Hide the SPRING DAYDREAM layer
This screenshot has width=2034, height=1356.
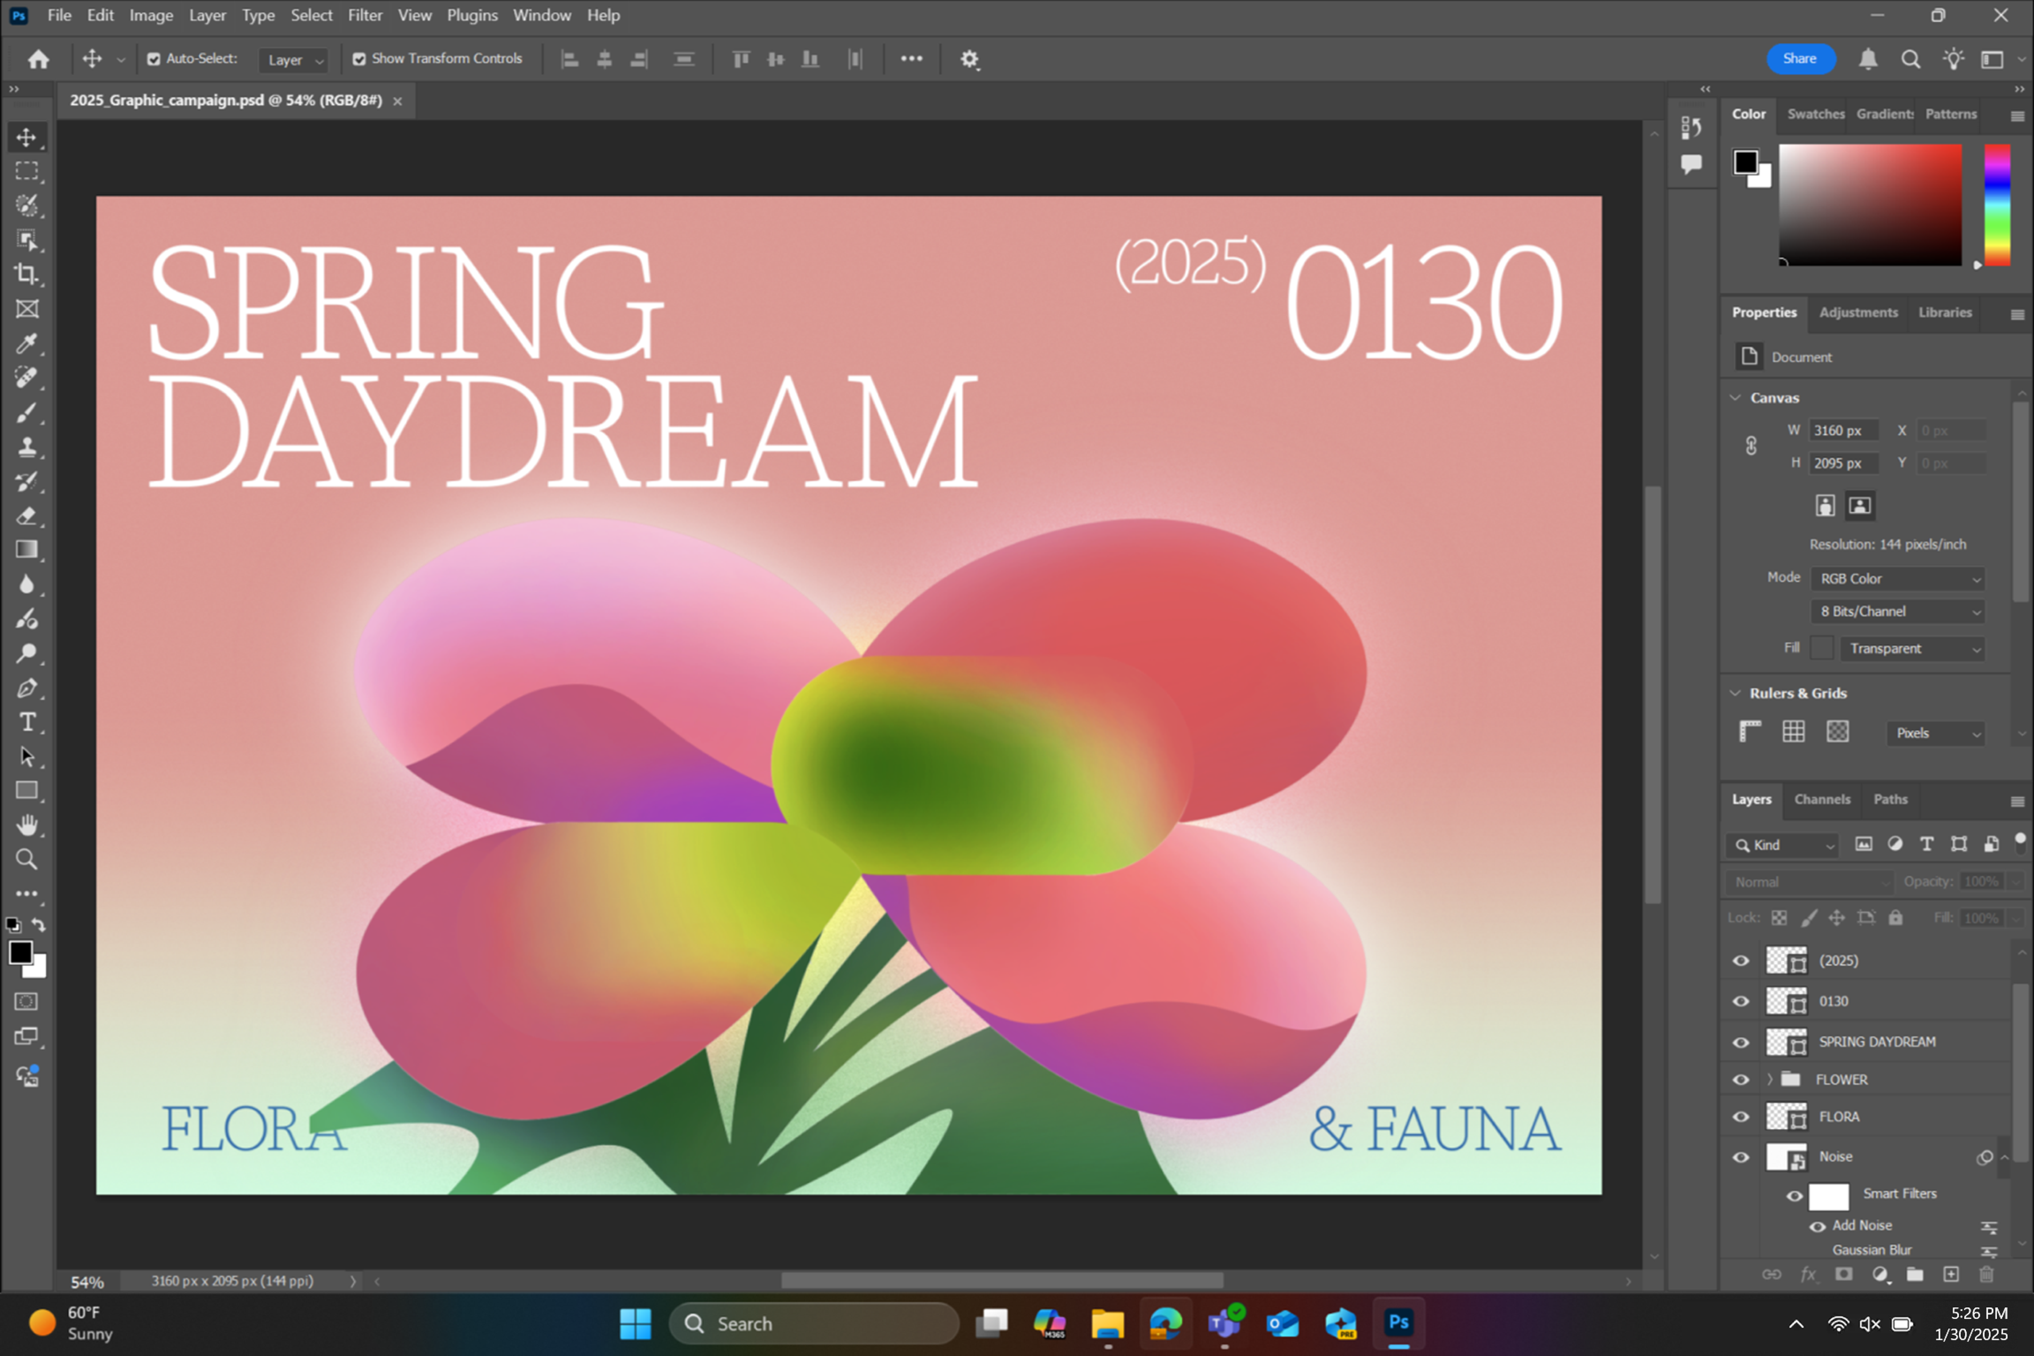pos(1741,1042)
